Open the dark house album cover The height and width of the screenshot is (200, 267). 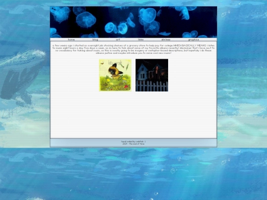click(152, 75)
